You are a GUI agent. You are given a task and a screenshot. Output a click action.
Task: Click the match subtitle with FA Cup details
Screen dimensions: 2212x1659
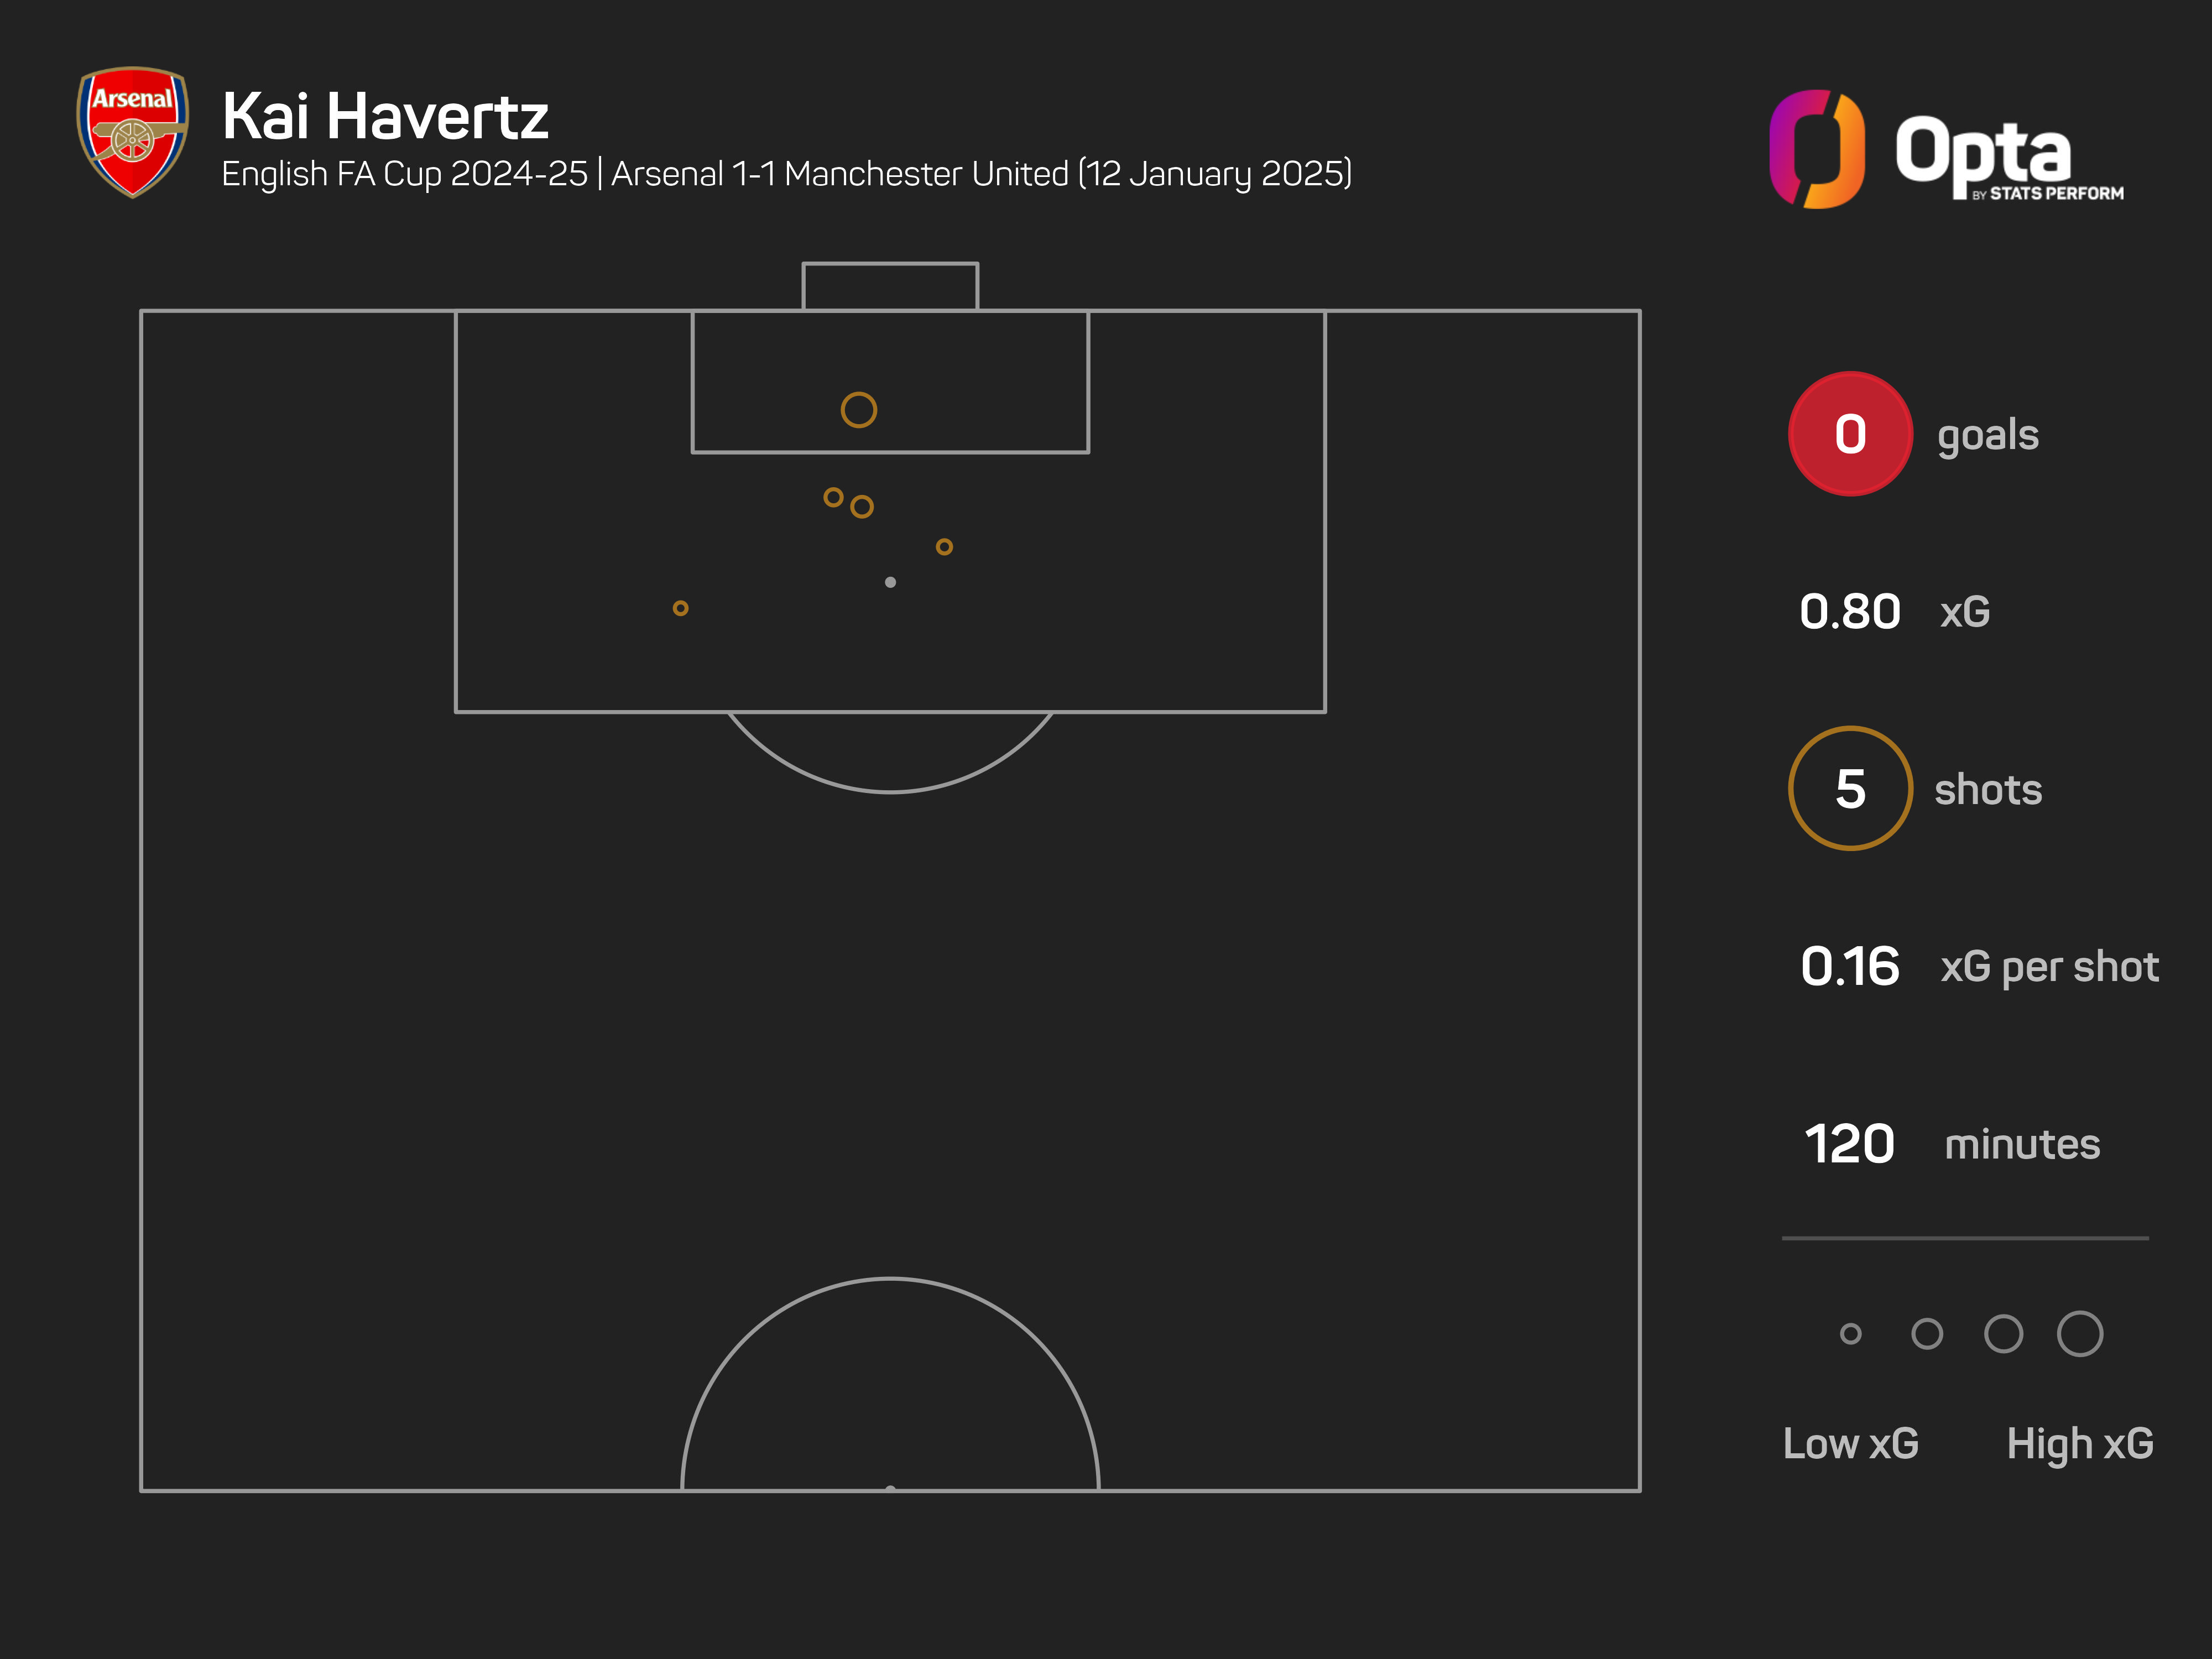tap(786, 174)
